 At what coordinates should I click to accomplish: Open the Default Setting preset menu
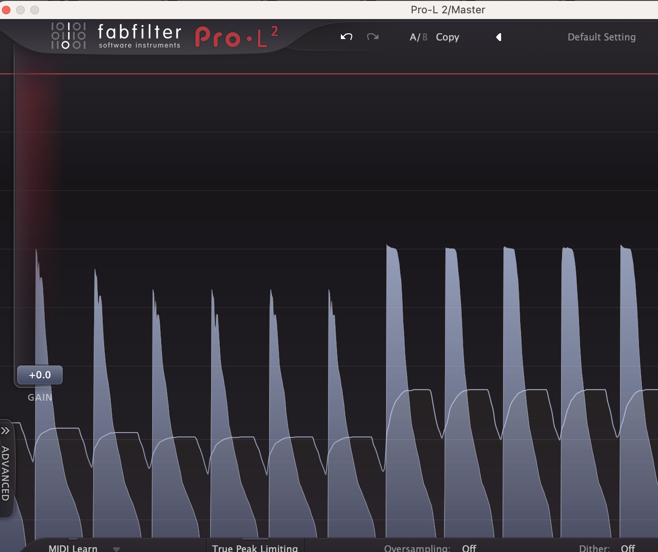601,37
